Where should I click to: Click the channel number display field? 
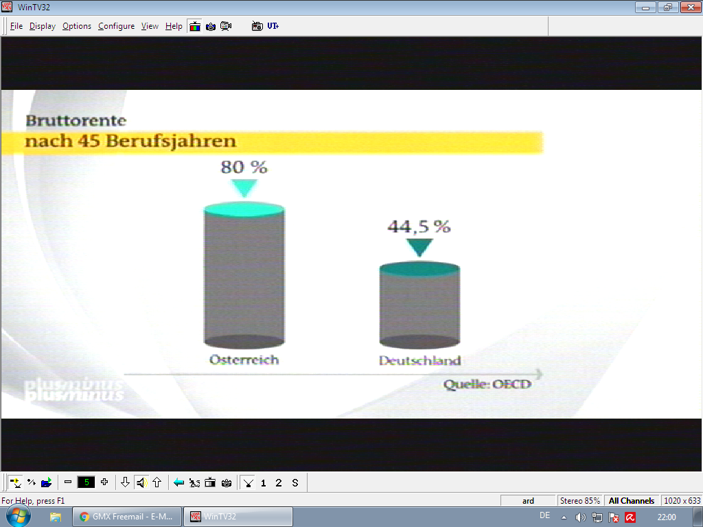(86, 482)
